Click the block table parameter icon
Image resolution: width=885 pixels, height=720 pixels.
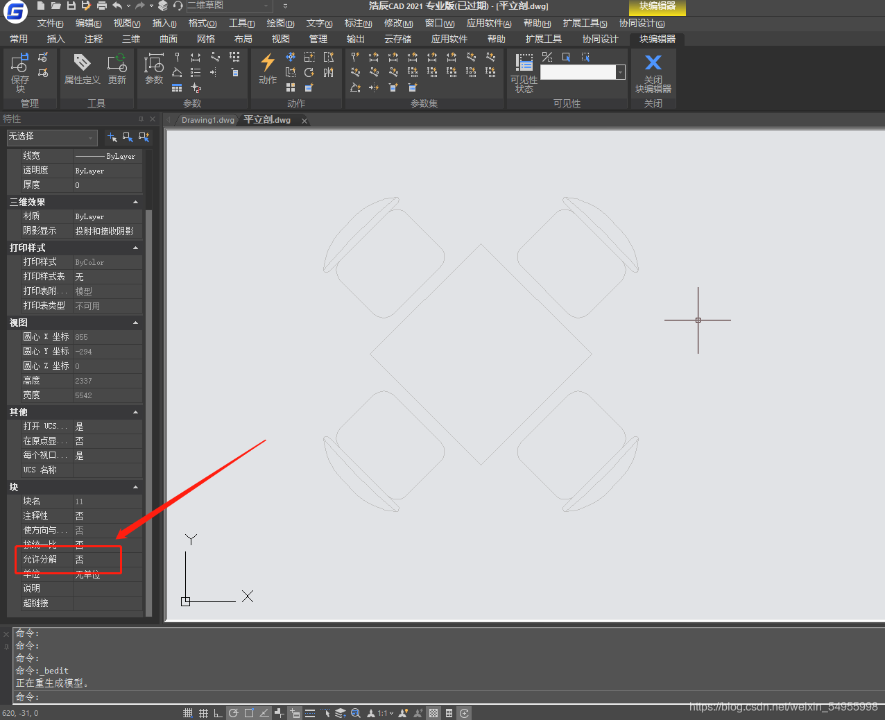coord(177,87)
